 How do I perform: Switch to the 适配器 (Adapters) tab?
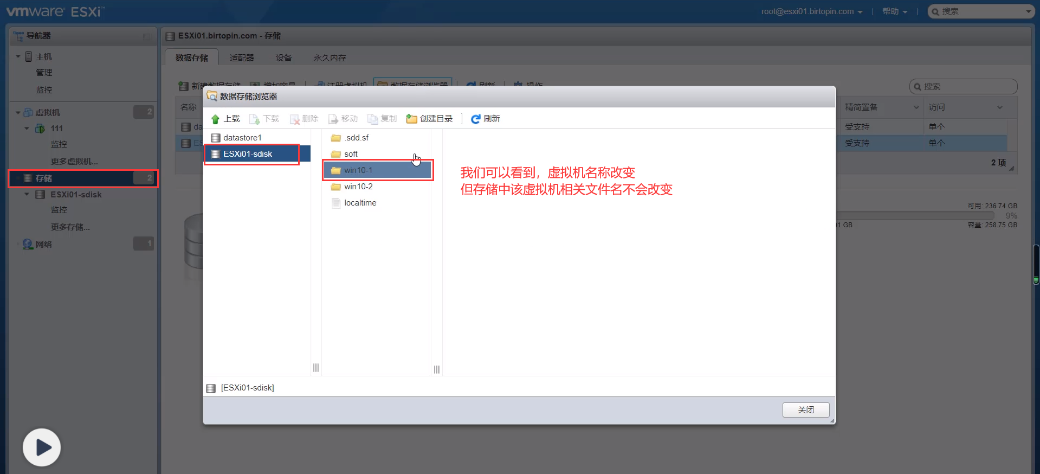pyautogui.click(x=242, y=57)
